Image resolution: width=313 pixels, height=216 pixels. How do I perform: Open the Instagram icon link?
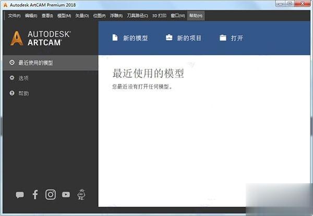[x=51, y=195]
